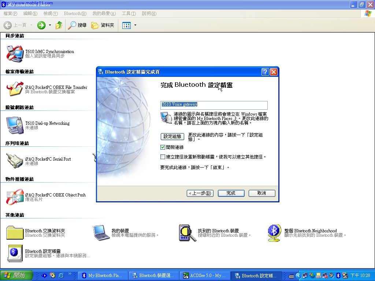Click the T610 Dial-up Networking label
Screen dimensions: 375x281
tap(47, 123)
